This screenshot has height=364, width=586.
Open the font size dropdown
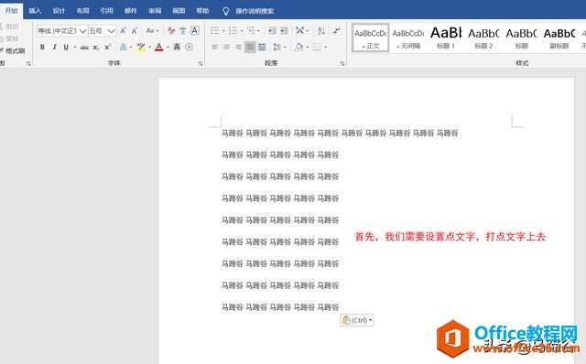point(111,31)
